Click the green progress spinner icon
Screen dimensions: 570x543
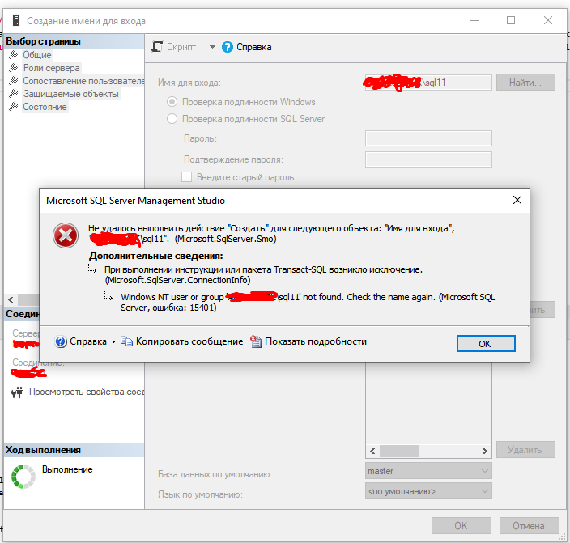click(x=23, y=476)
